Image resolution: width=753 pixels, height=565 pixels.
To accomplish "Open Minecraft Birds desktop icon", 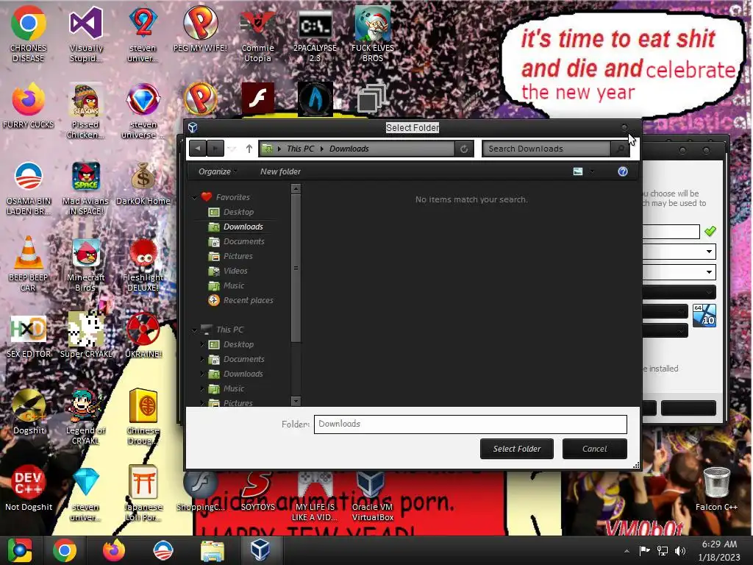I will click(x=86, y=263).
